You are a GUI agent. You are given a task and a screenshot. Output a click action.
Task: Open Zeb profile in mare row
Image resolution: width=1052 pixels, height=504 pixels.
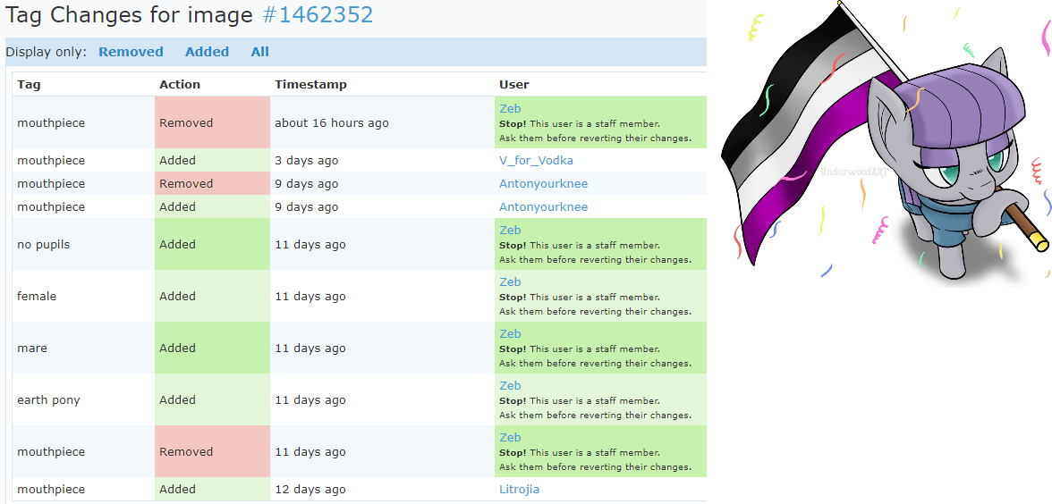point(510,334)
